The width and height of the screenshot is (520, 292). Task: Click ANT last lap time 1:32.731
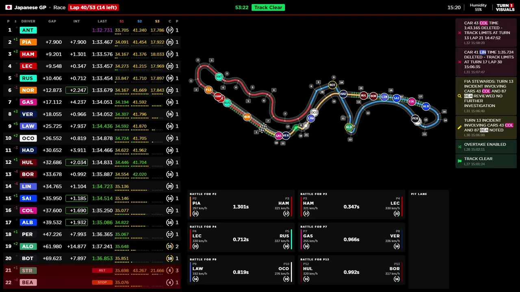click(x=102, y=30)
